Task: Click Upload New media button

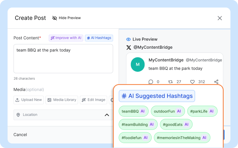Action: [29, 100]
